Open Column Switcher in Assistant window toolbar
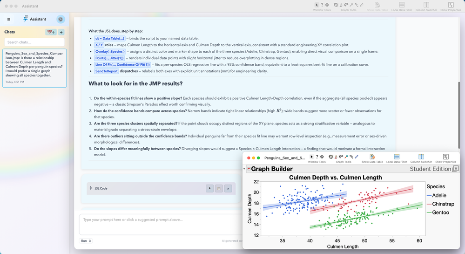This screenshot has width=465, height=254. 426,7
